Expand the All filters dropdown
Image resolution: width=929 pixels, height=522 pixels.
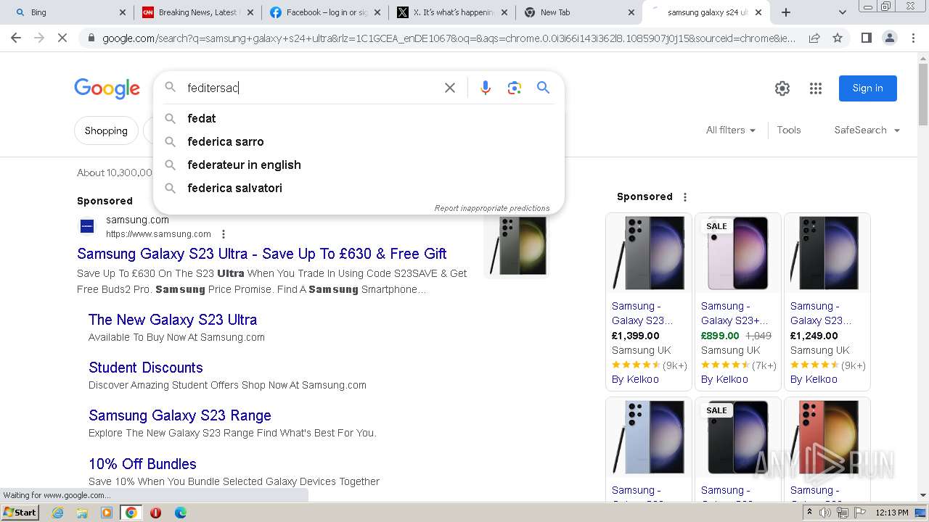tap(731, 130)
